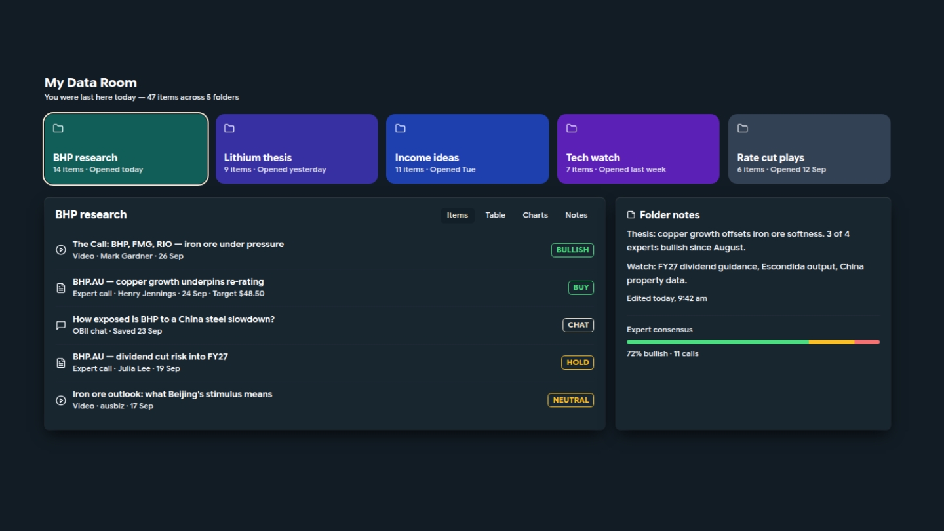
Task: Click the HOLD rating tag
Action: [x=578, y=362]
